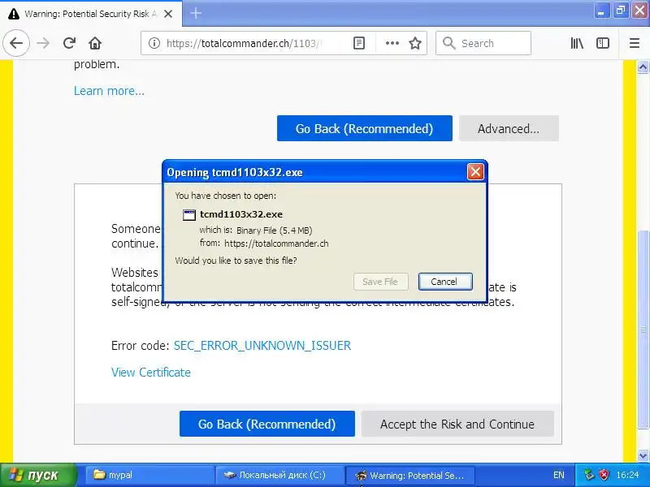Click Save File in the download dialog

click(x=380, y=282)
